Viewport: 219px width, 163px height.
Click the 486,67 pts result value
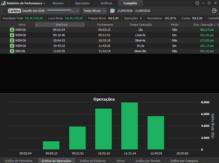[207, 30]
